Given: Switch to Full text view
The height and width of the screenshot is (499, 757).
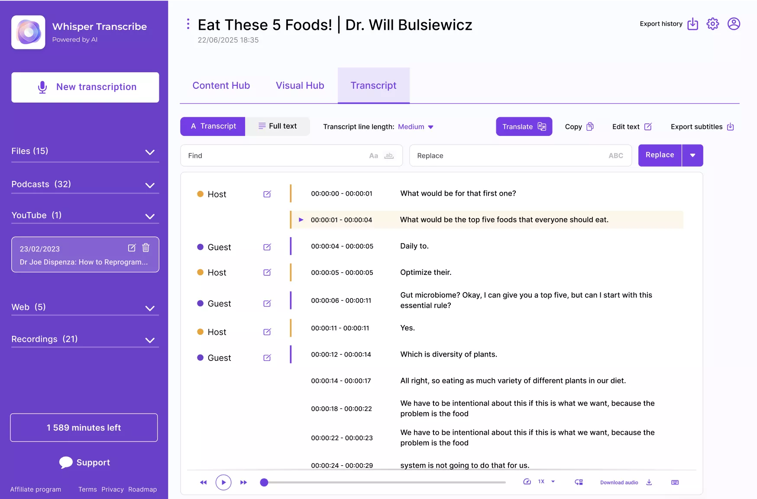Looking at the screenshot, I should [278, 126].
